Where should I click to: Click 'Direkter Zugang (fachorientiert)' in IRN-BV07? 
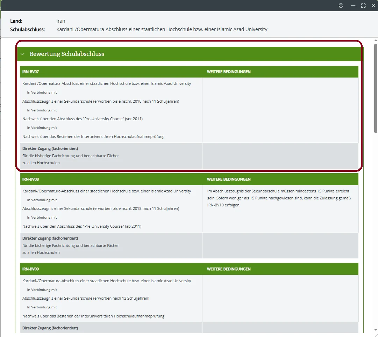(50, 148)
